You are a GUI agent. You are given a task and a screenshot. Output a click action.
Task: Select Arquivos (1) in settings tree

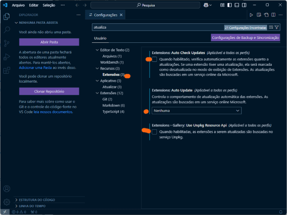point(112,56)
